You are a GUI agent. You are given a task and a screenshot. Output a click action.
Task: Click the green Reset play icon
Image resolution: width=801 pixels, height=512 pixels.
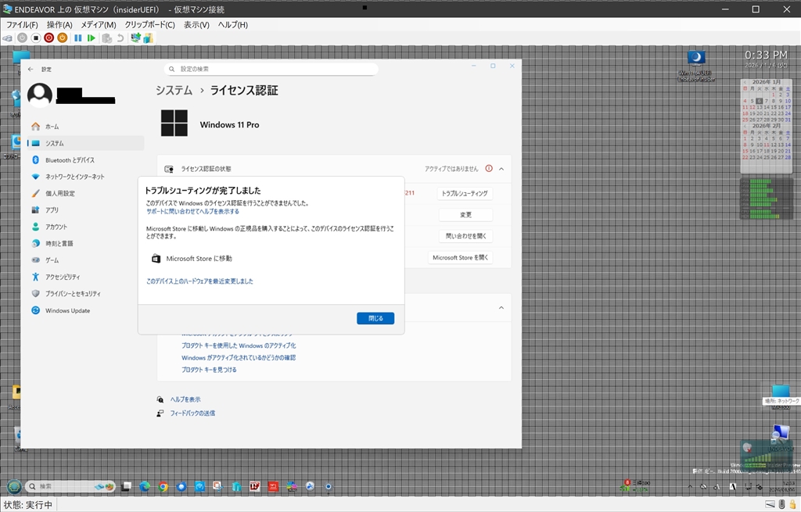coord(91,38)
